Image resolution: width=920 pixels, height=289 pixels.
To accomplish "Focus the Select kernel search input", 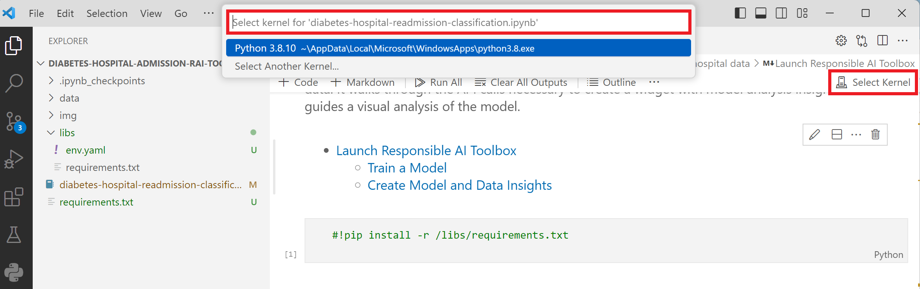I will tap(458, 22).
